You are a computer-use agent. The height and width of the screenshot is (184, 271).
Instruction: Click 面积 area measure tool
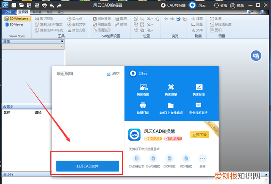click(x=216, y=30)
